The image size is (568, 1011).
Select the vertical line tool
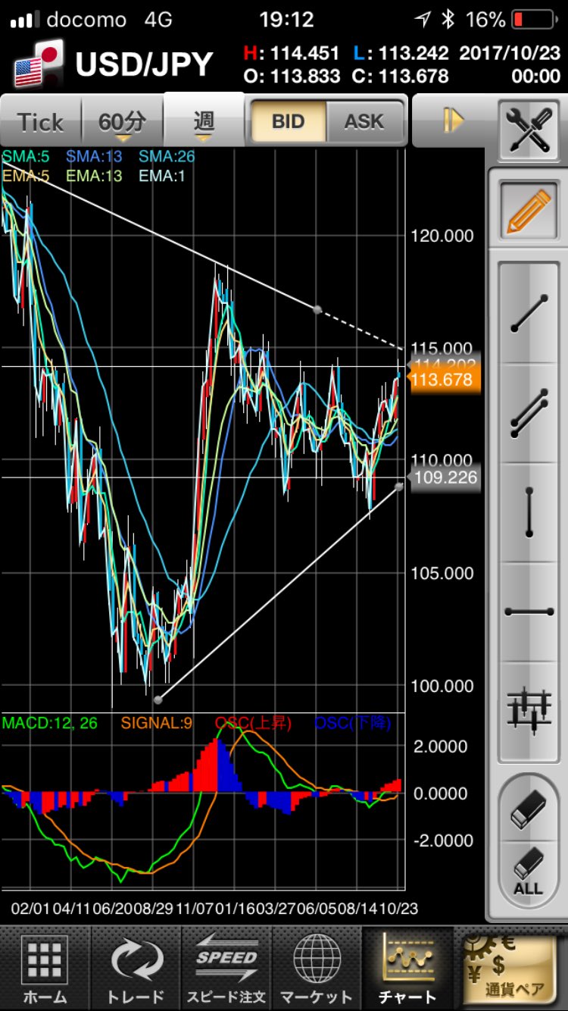click(529, 514)
